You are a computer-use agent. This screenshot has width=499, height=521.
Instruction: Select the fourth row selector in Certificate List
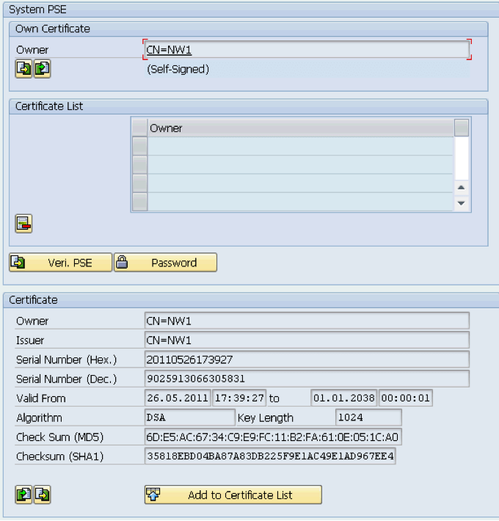point(139,201)
